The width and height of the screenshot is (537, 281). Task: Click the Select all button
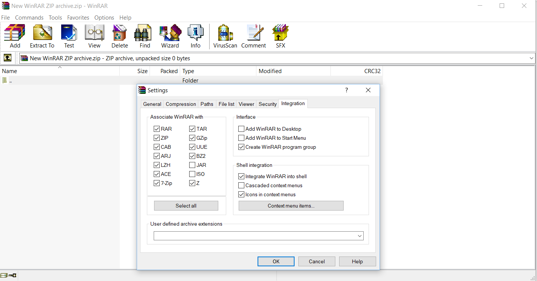tap(186, 205)
